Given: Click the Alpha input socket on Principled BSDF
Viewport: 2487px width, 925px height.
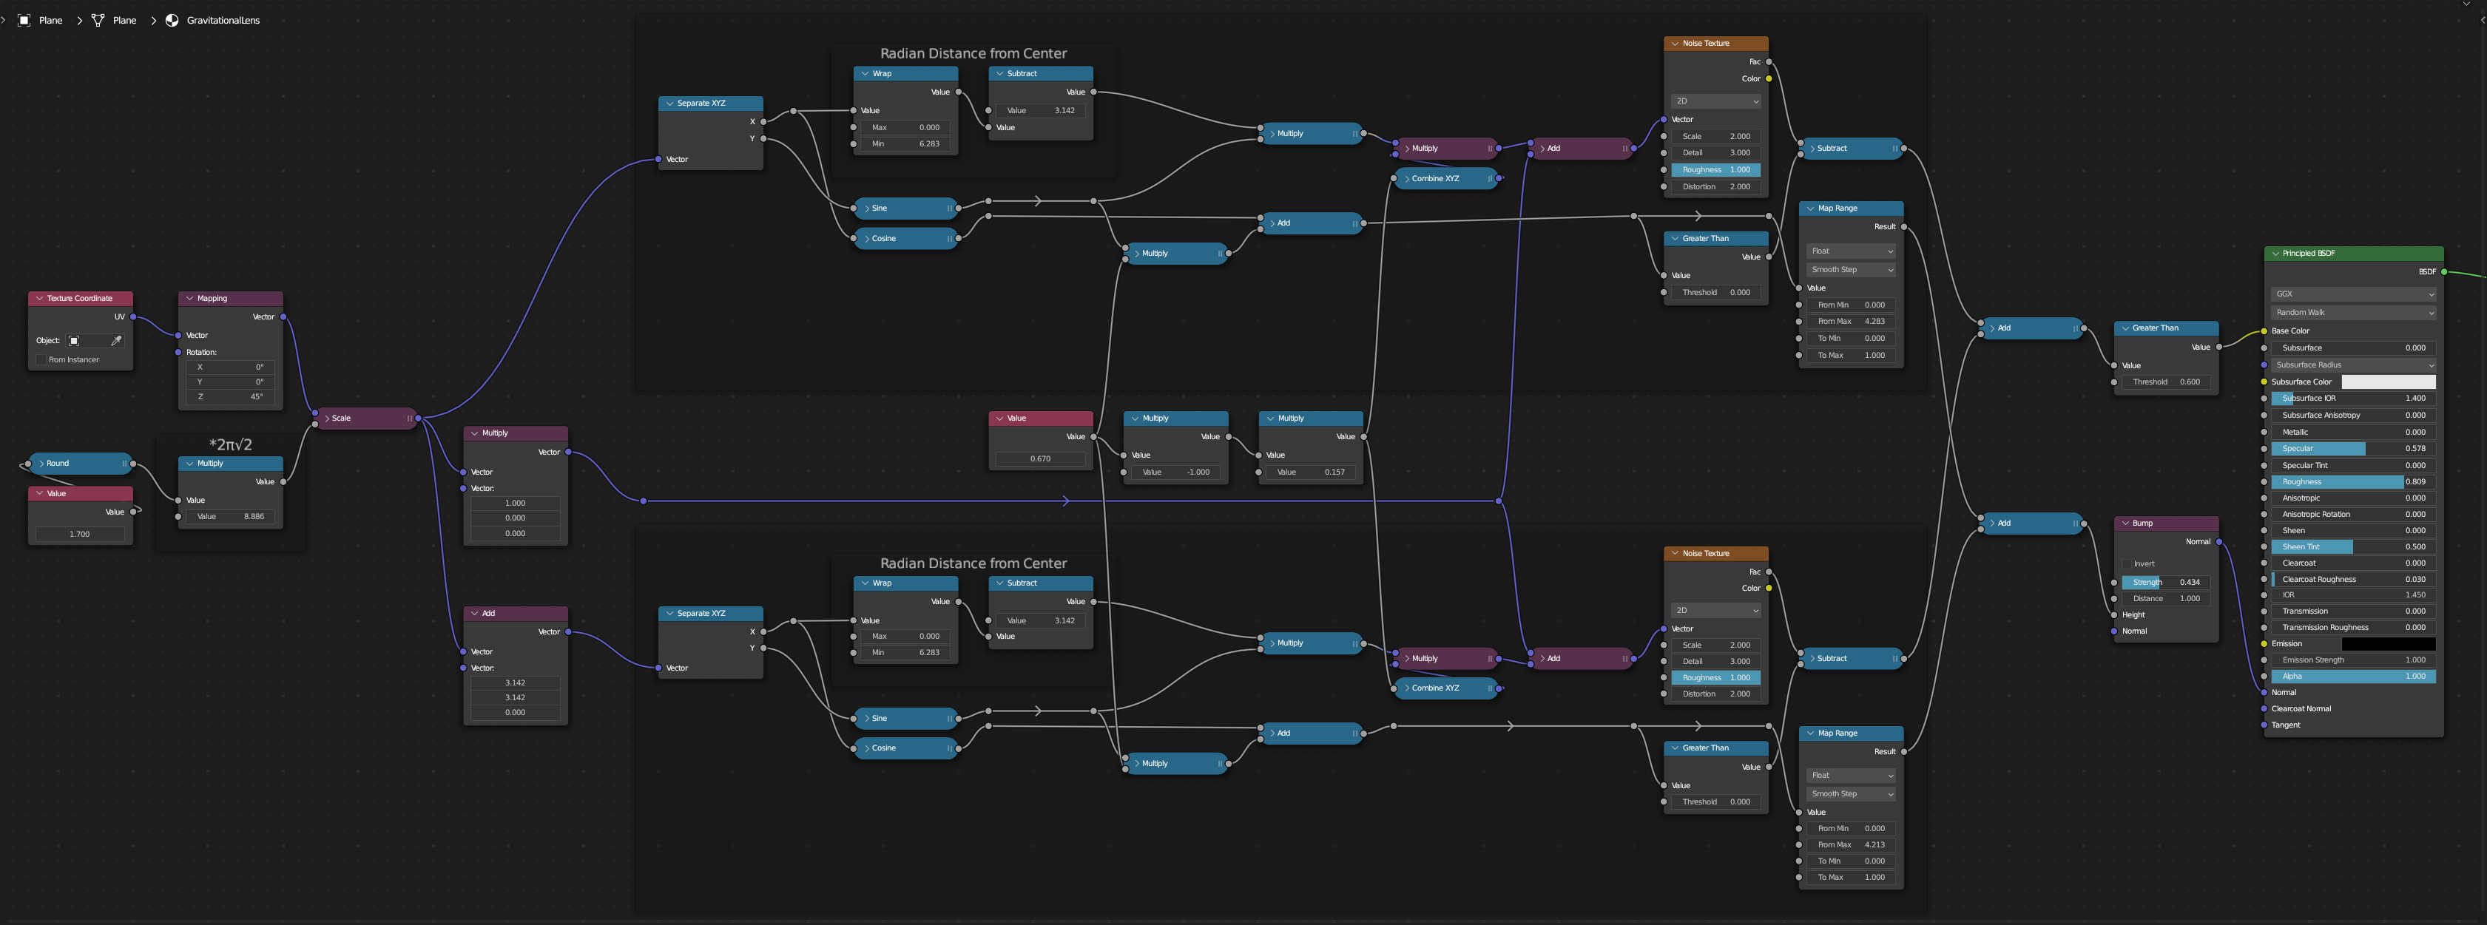Looking at the screenshot, I should [2264, 676].
